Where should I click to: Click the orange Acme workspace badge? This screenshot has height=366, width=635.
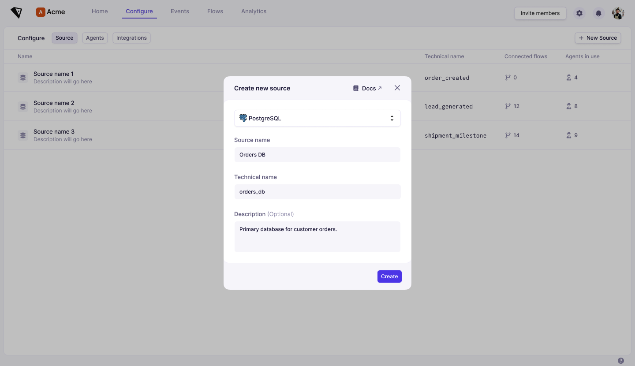(41, 12)
